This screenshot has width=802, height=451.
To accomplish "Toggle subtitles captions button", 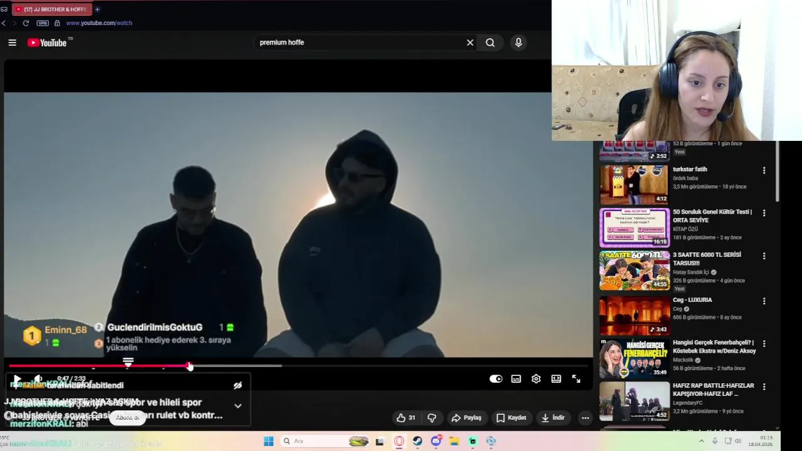I will [516, 379].
